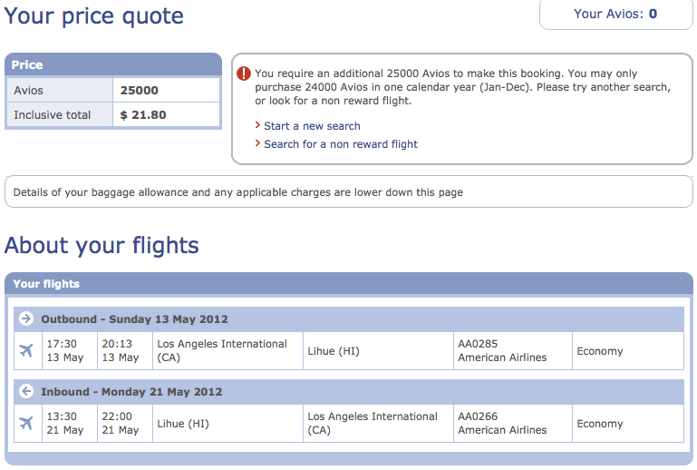Select the Your Avios balance box

pyautogui.click(x=616, y=15)
